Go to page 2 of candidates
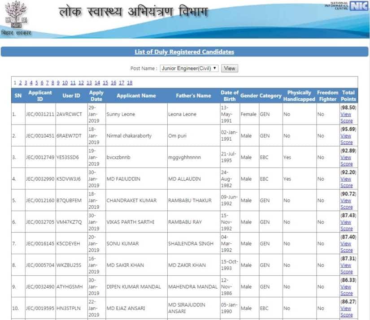 point(20,82)
